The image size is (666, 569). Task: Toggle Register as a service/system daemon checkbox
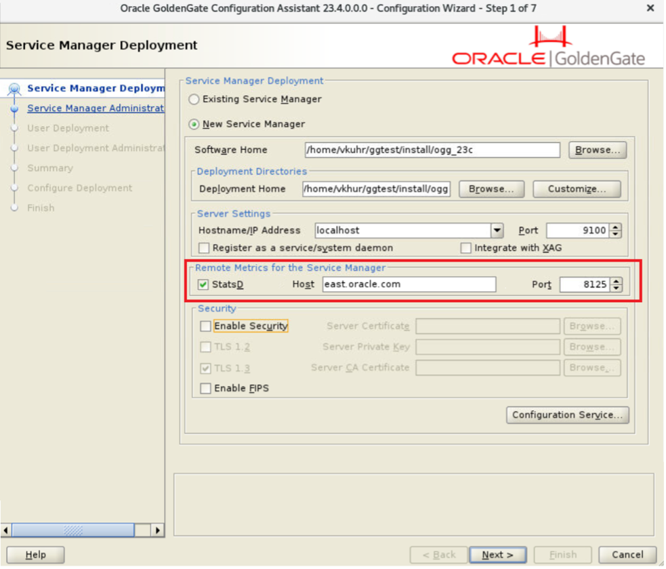point(205,248)
